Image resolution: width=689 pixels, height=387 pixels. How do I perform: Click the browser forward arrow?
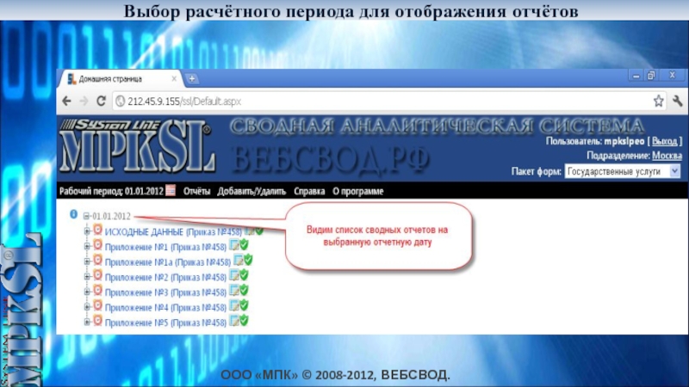click(84, 101)
